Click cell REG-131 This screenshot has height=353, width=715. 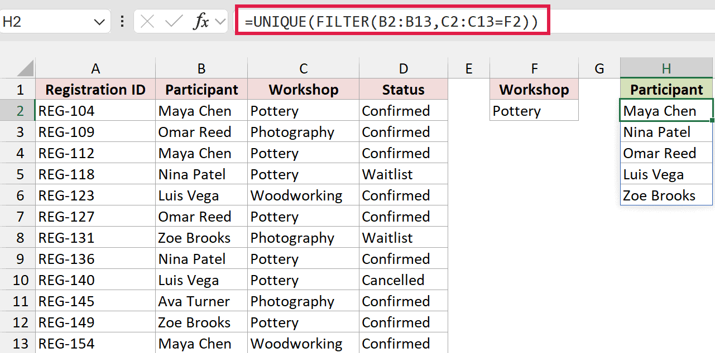click(x=95, y=238)
